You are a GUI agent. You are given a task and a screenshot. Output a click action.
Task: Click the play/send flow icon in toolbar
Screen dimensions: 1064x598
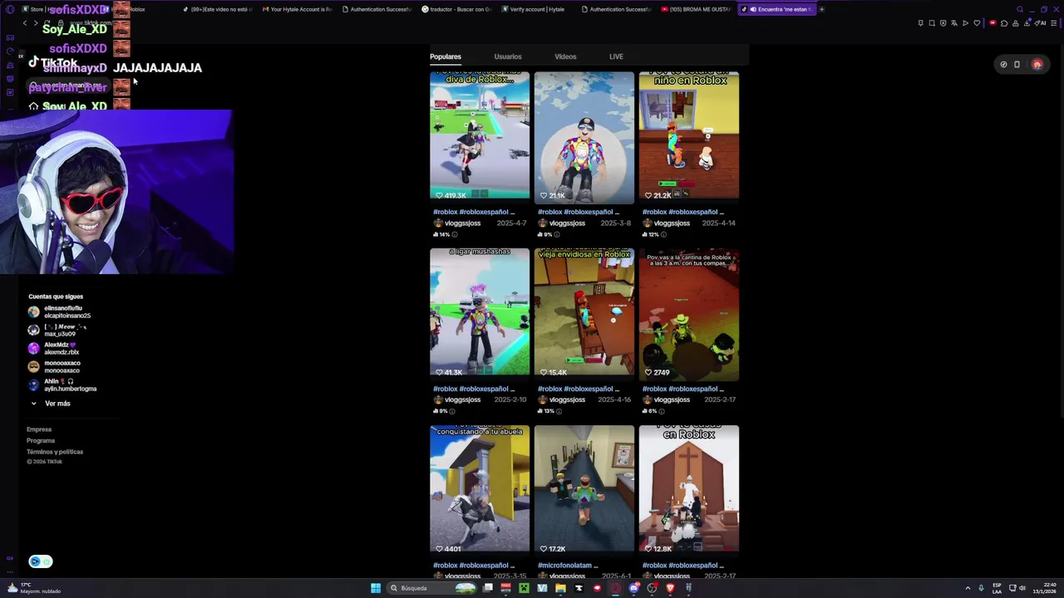pos(965,23)
